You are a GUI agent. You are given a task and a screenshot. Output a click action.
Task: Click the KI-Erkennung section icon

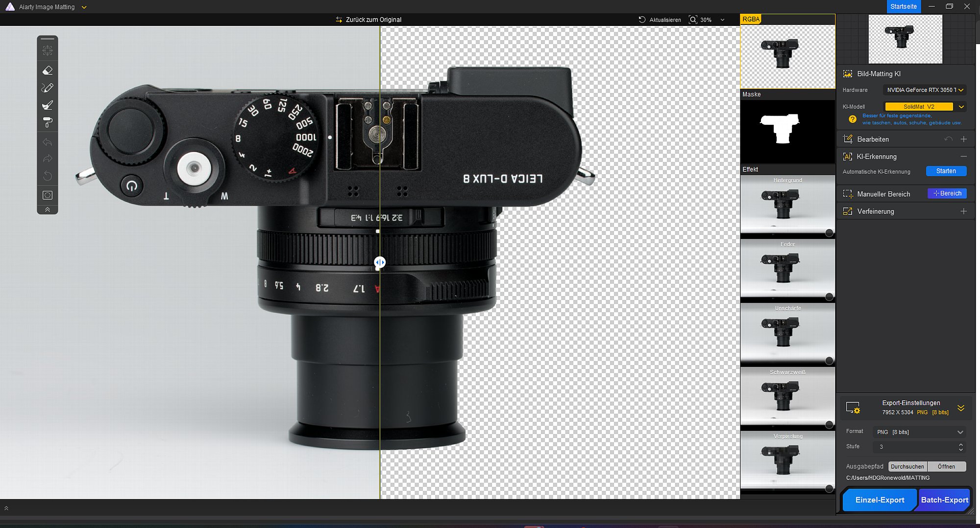click(x=847, y=157)
